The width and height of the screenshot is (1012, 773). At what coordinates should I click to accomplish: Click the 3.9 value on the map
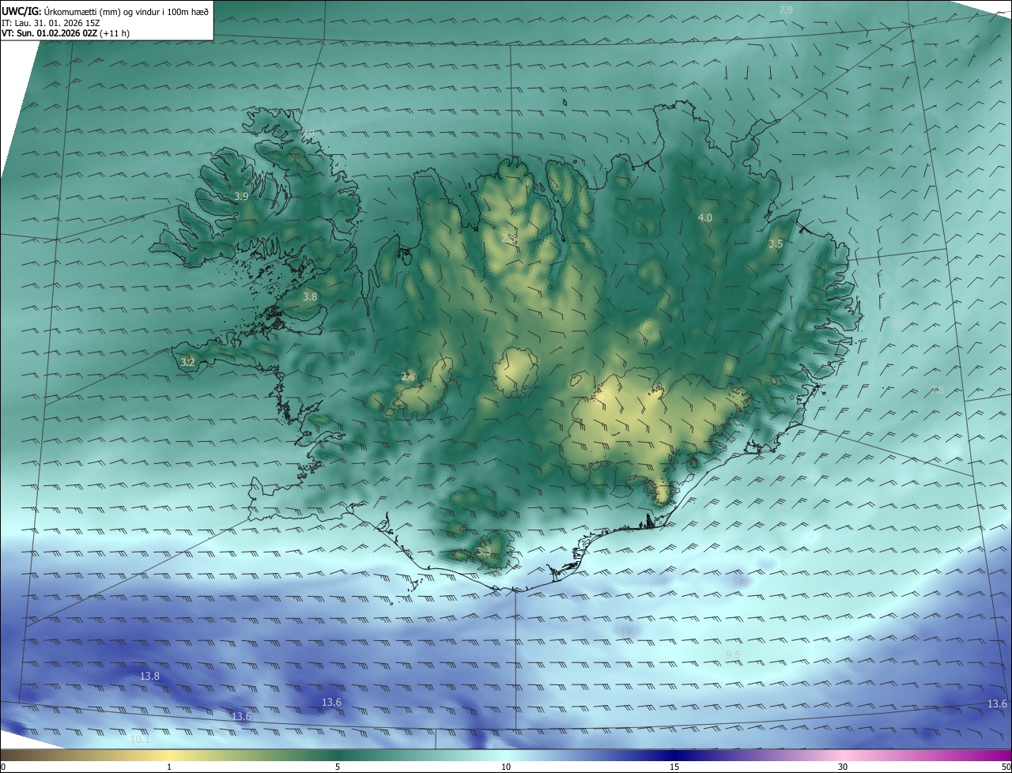242,196
